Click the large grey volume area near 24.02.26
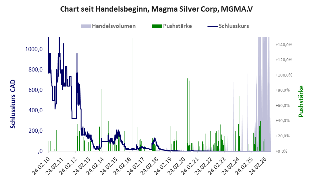This screenshot has width=313, height=185. click(x=263, y=94)
